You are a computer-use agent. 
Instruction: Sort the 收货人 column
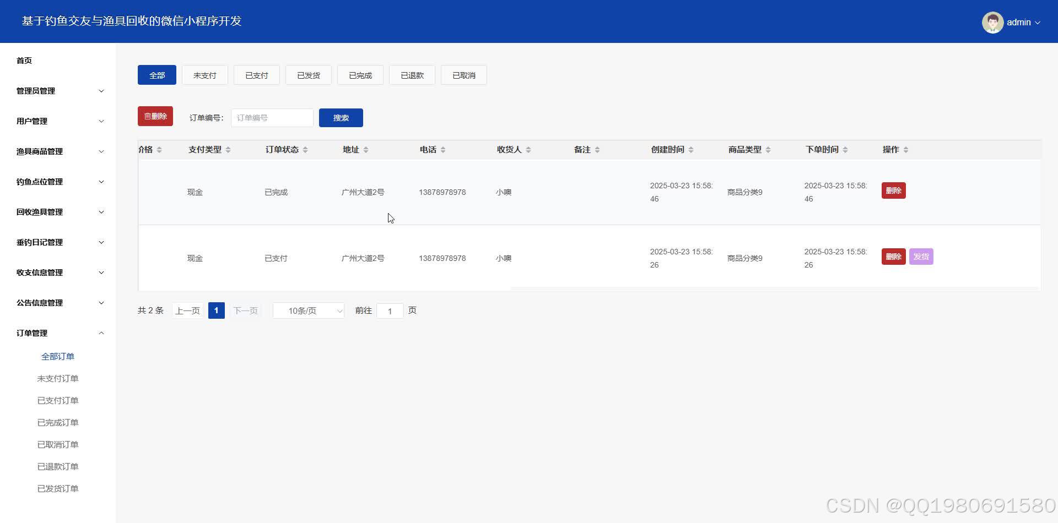click(529, 149)
